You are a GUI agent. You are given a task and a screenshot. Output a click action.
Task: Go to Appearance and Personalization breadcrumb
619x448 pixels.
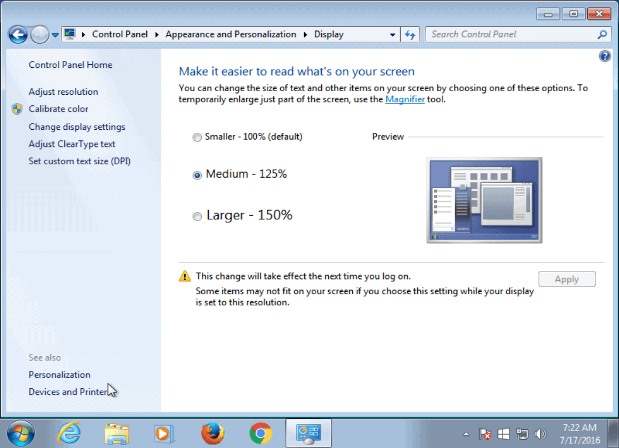click(231, 35)
